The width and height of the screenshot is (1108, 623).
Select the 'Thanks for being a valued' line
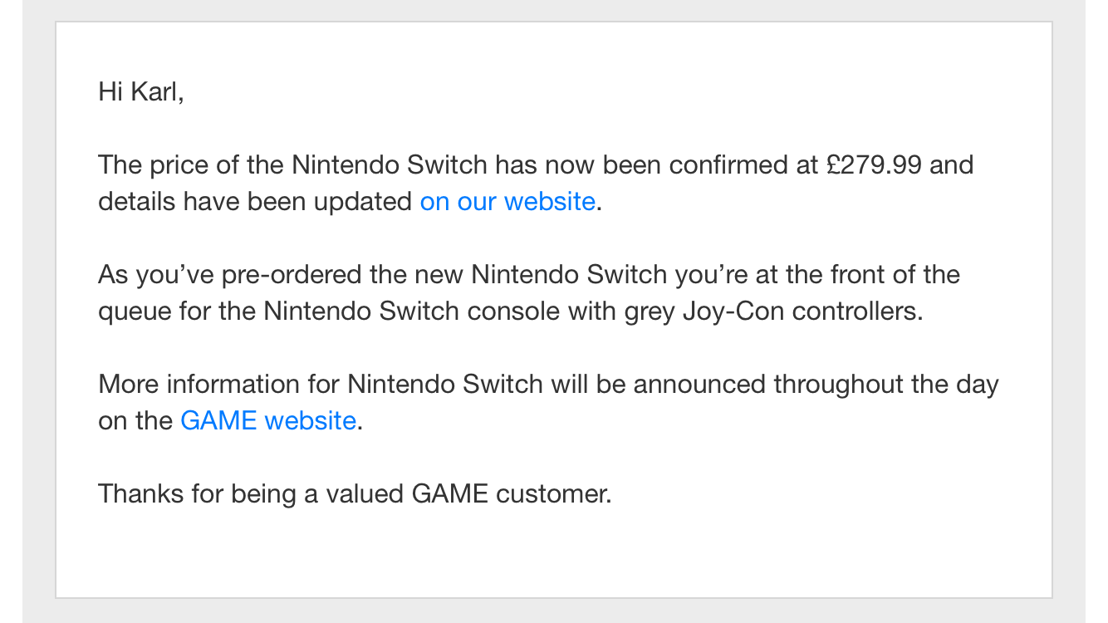252,494
